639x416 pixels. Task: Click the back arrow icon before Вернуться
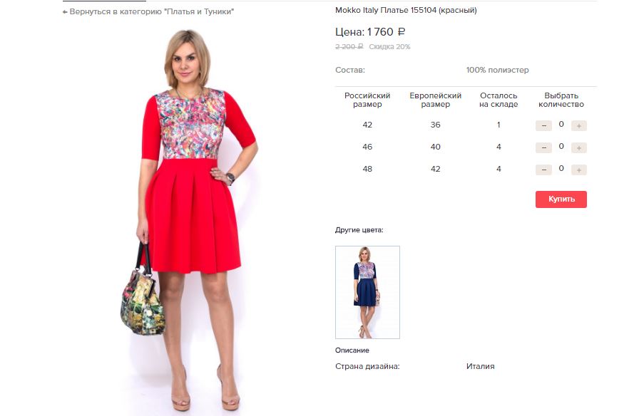tap(65, 12)
